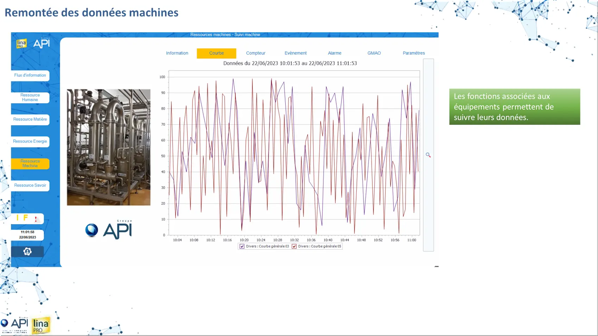Click the lina PRO logo in the slide footer
598x336 pixels.
point(41,325)
